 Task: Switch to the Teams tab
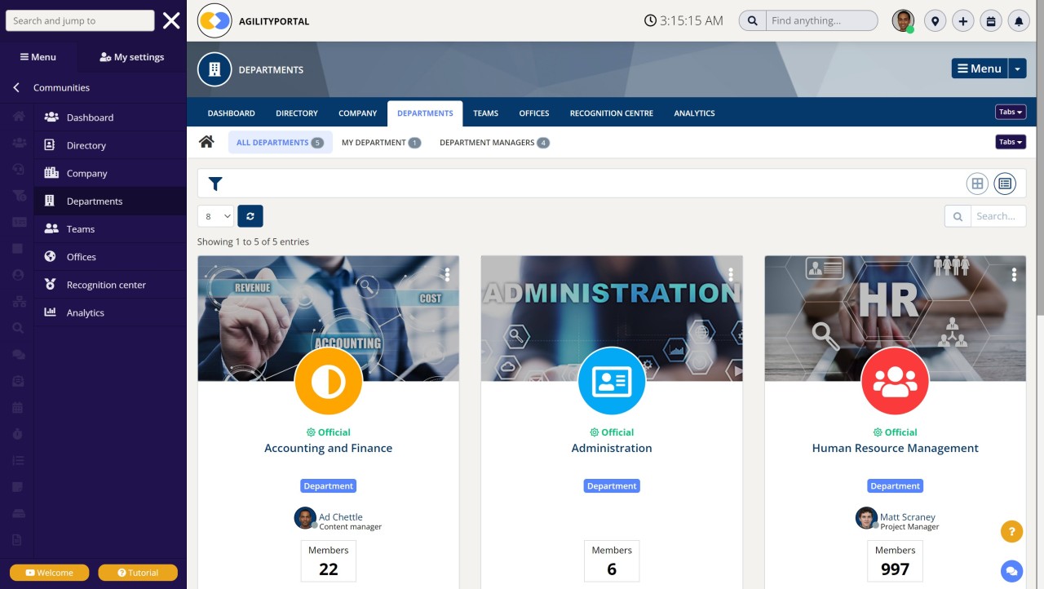click(485, 113)
